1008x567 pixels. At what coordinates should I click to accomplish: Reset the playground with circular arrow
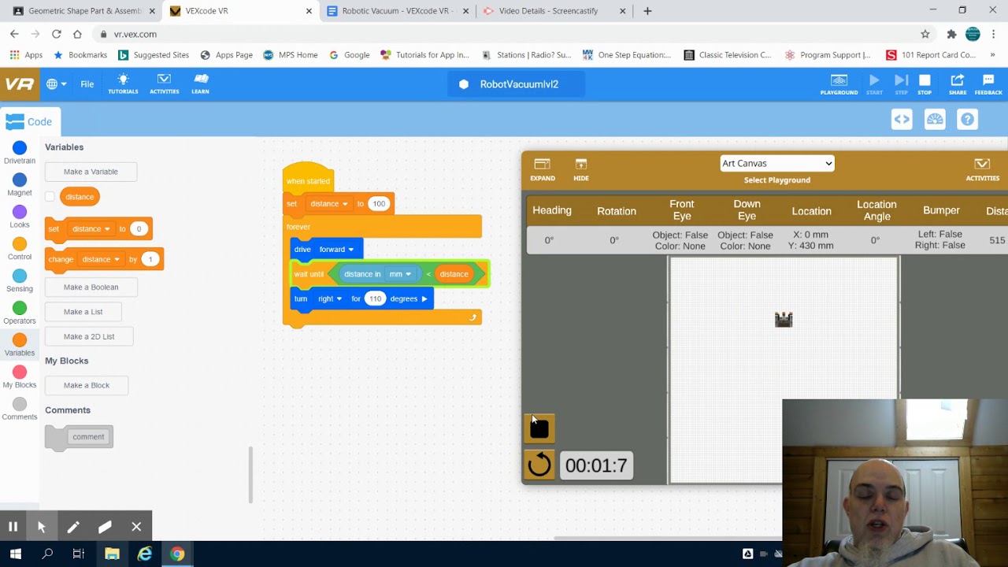(x=539, y=465)
